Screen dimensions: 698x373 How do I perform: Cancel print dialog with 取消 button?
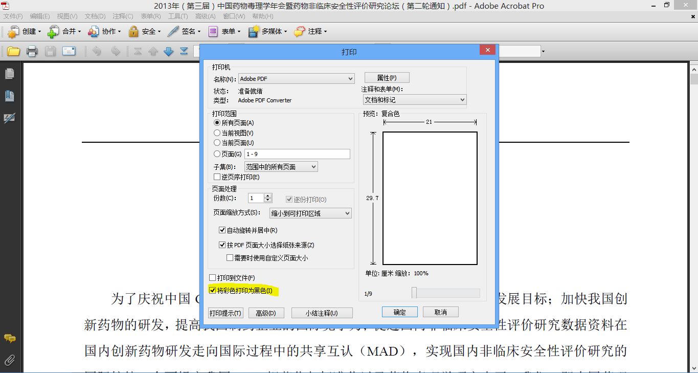pos(441,312)
